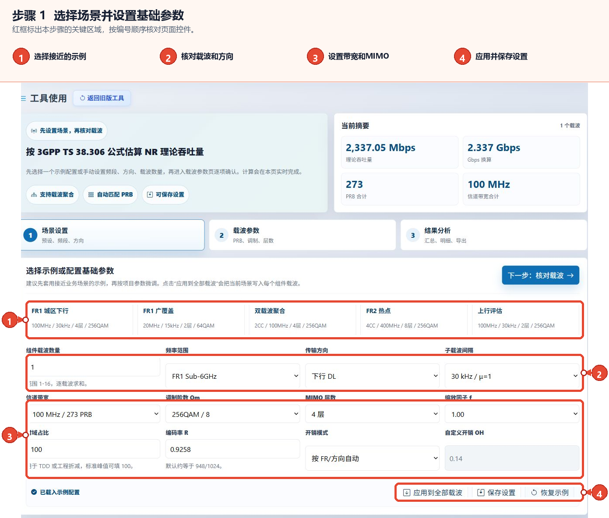Click the 选择示例或配置基础参数 heading
This screenshot has height=518, width=609.
coord(70,271)
